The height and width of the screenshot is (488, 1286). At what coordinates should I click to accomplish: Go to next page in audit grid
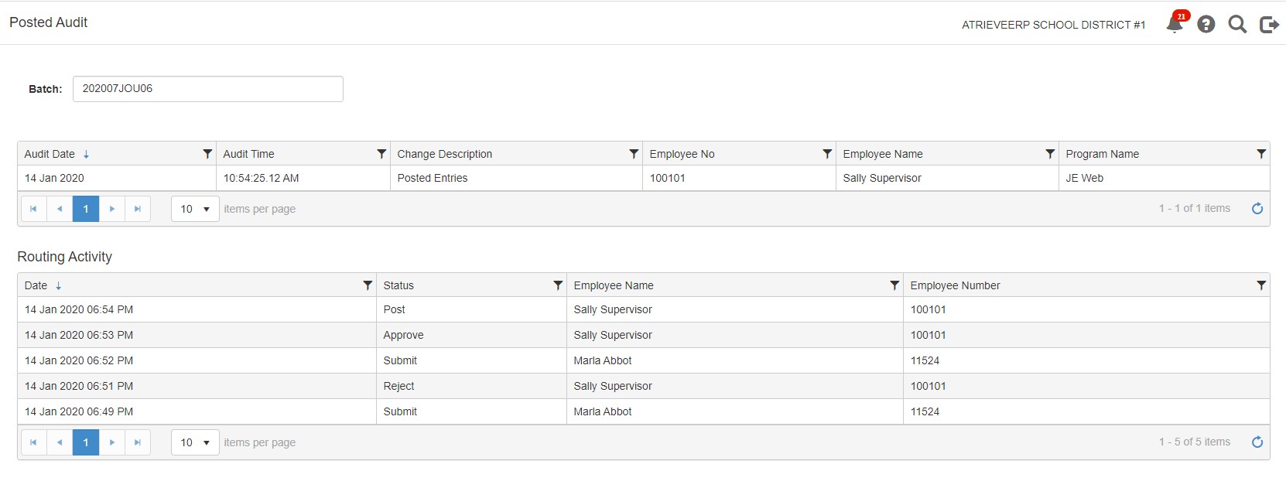(x=112, y=209)
